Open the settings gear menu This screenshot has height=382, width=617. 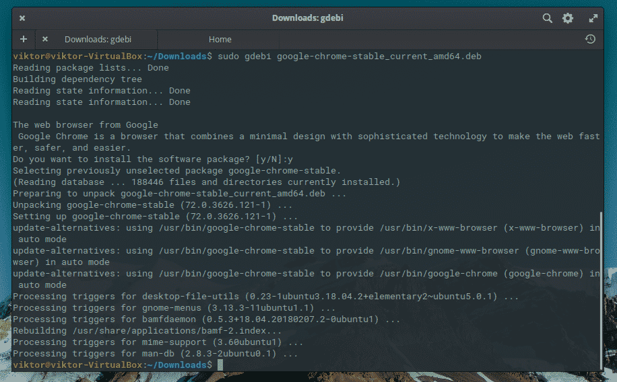pos(567,18)
